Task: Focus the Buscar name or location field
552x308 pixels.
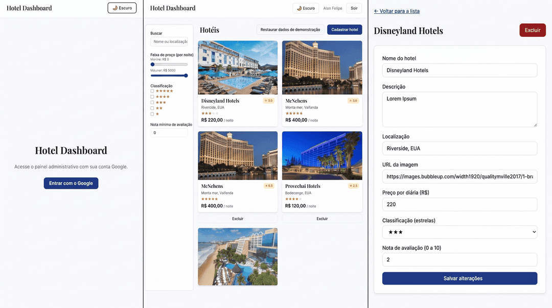Action: click(x=169, y=41)
